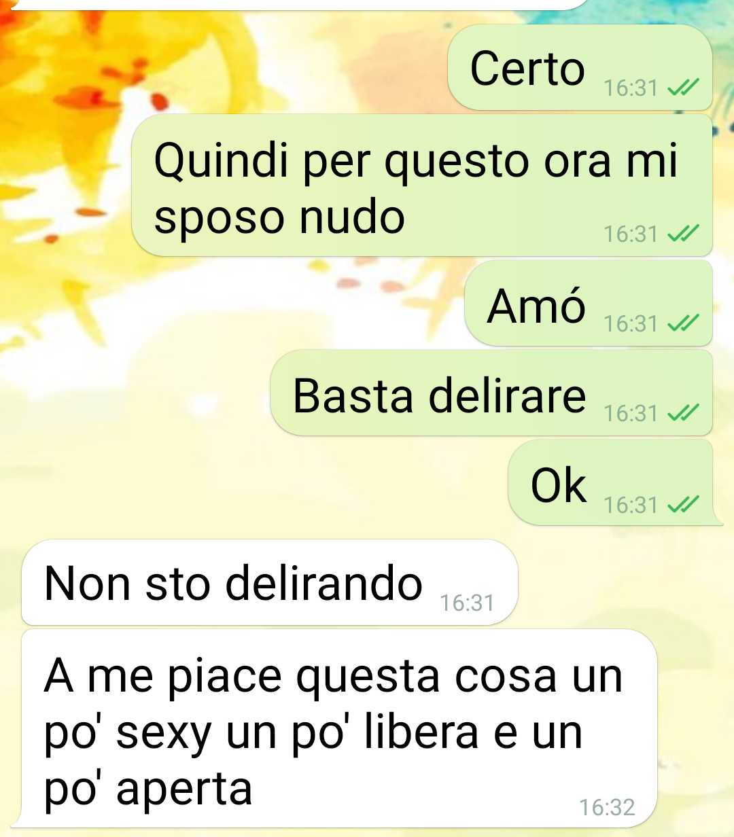Click the timestamp of 'Non sto delirando'

click(467, 603)
